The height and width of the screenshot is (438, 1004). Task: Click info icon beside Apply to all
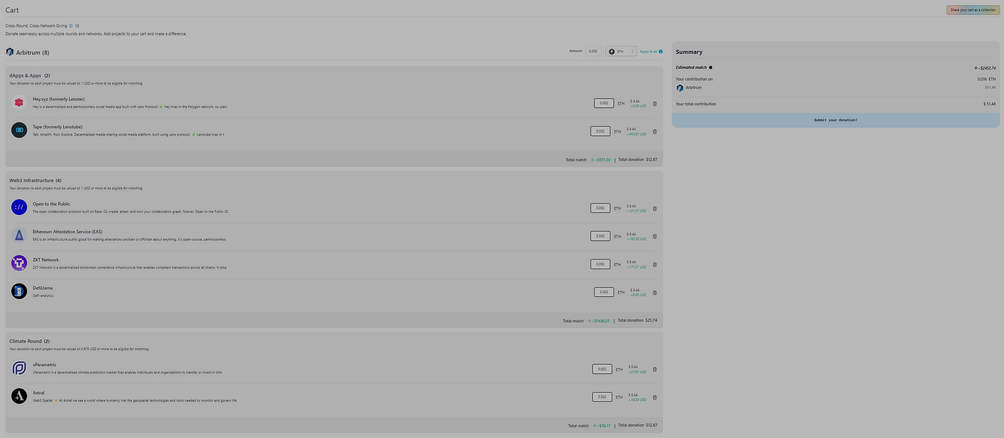(661, 51)
